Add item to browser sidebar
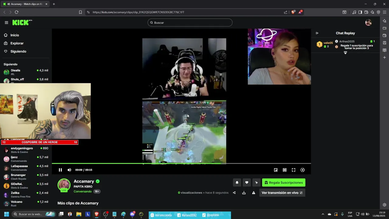 (384, 57)
